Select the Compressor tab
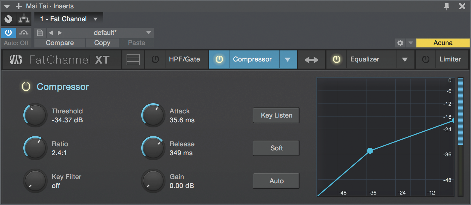Image resolution: width=471 pixels, height=205 pixels. pyautogui.click(x=254, y=59)
